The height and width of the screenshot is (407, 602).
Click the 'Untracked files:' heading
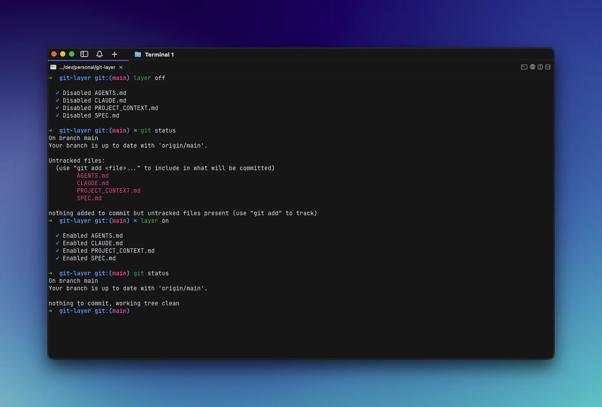tap(77, 160)
